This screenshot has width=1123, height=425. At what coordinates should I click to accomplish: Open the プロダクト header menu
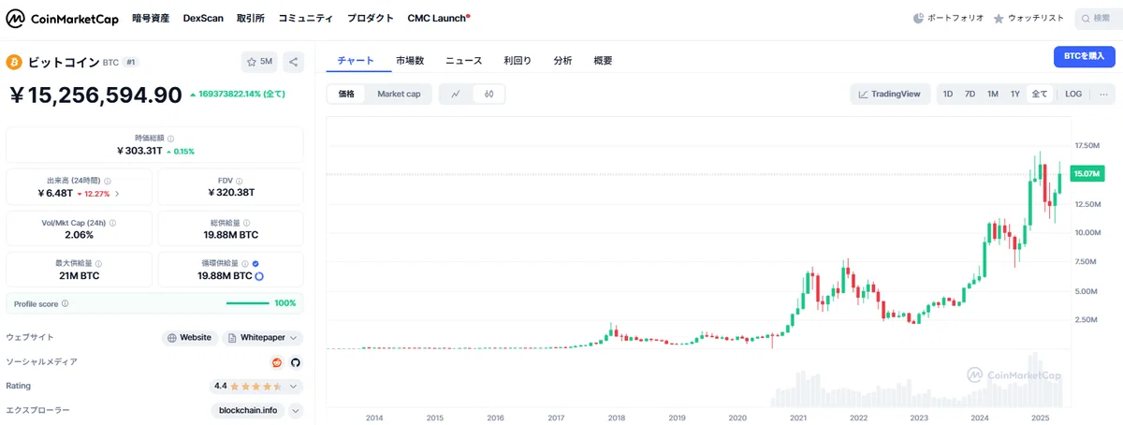370,18
